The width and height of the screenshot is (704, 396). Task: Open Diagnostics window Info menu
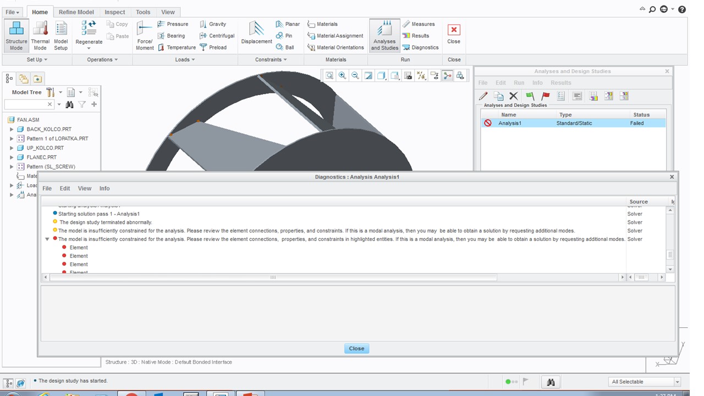pyautogui.click(x=105, y=188)
